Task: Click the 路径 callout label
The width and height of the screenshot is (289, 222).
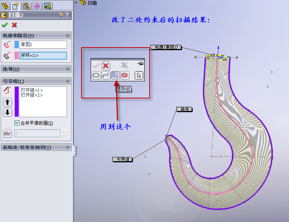Action: click(x=184, y=109)
